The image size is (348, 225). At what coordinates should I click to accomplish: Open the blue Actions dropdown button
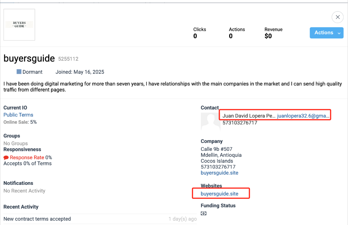coord(326,33)
